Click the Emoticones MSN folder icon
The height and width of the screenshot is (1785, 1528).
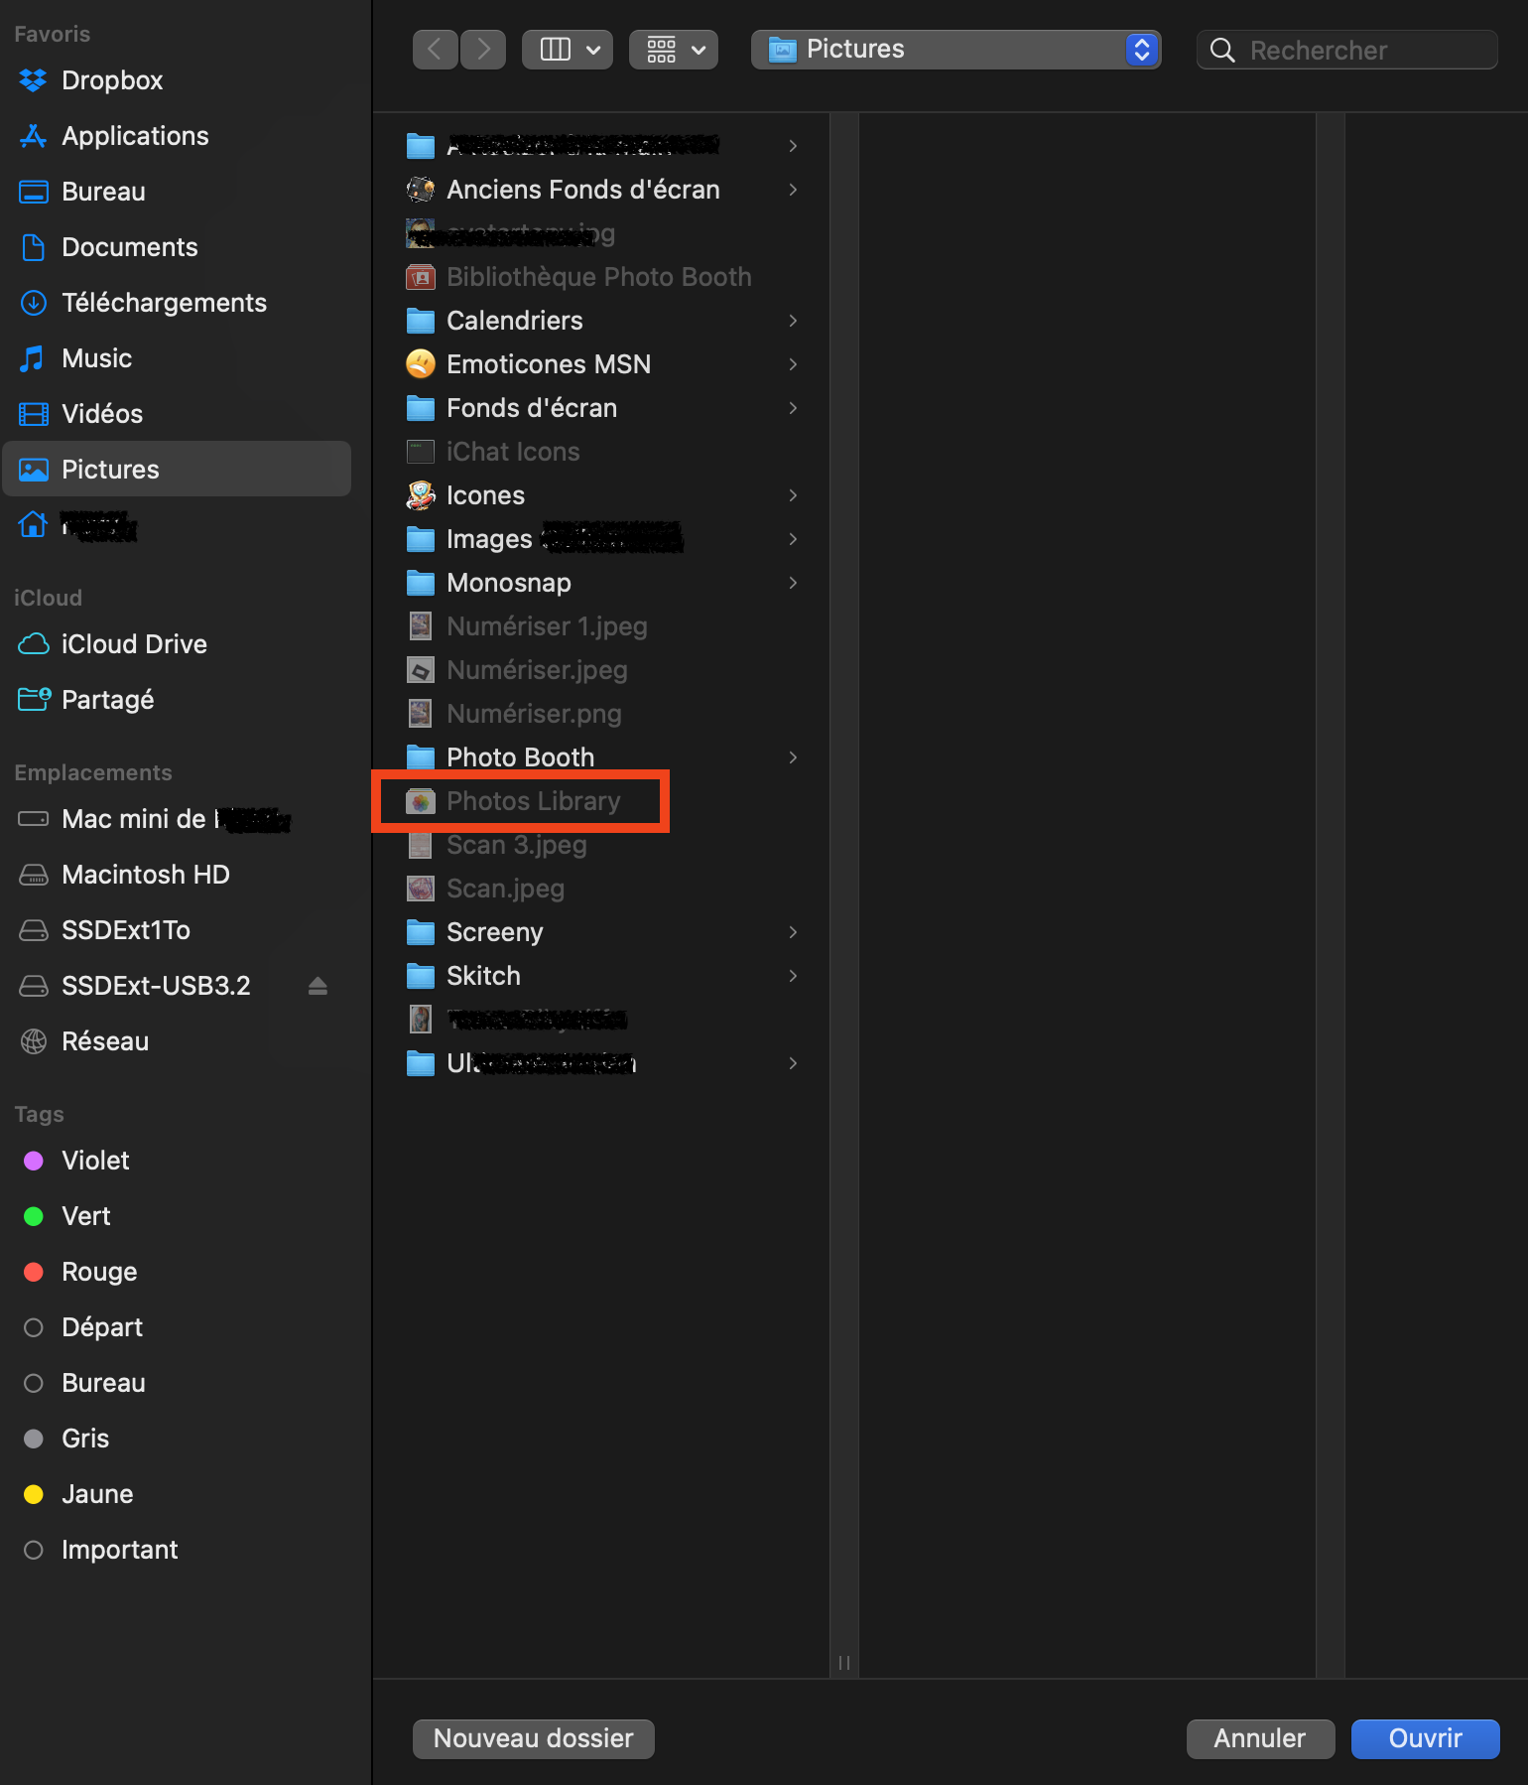pyautogui.click(x=421, y=364)
